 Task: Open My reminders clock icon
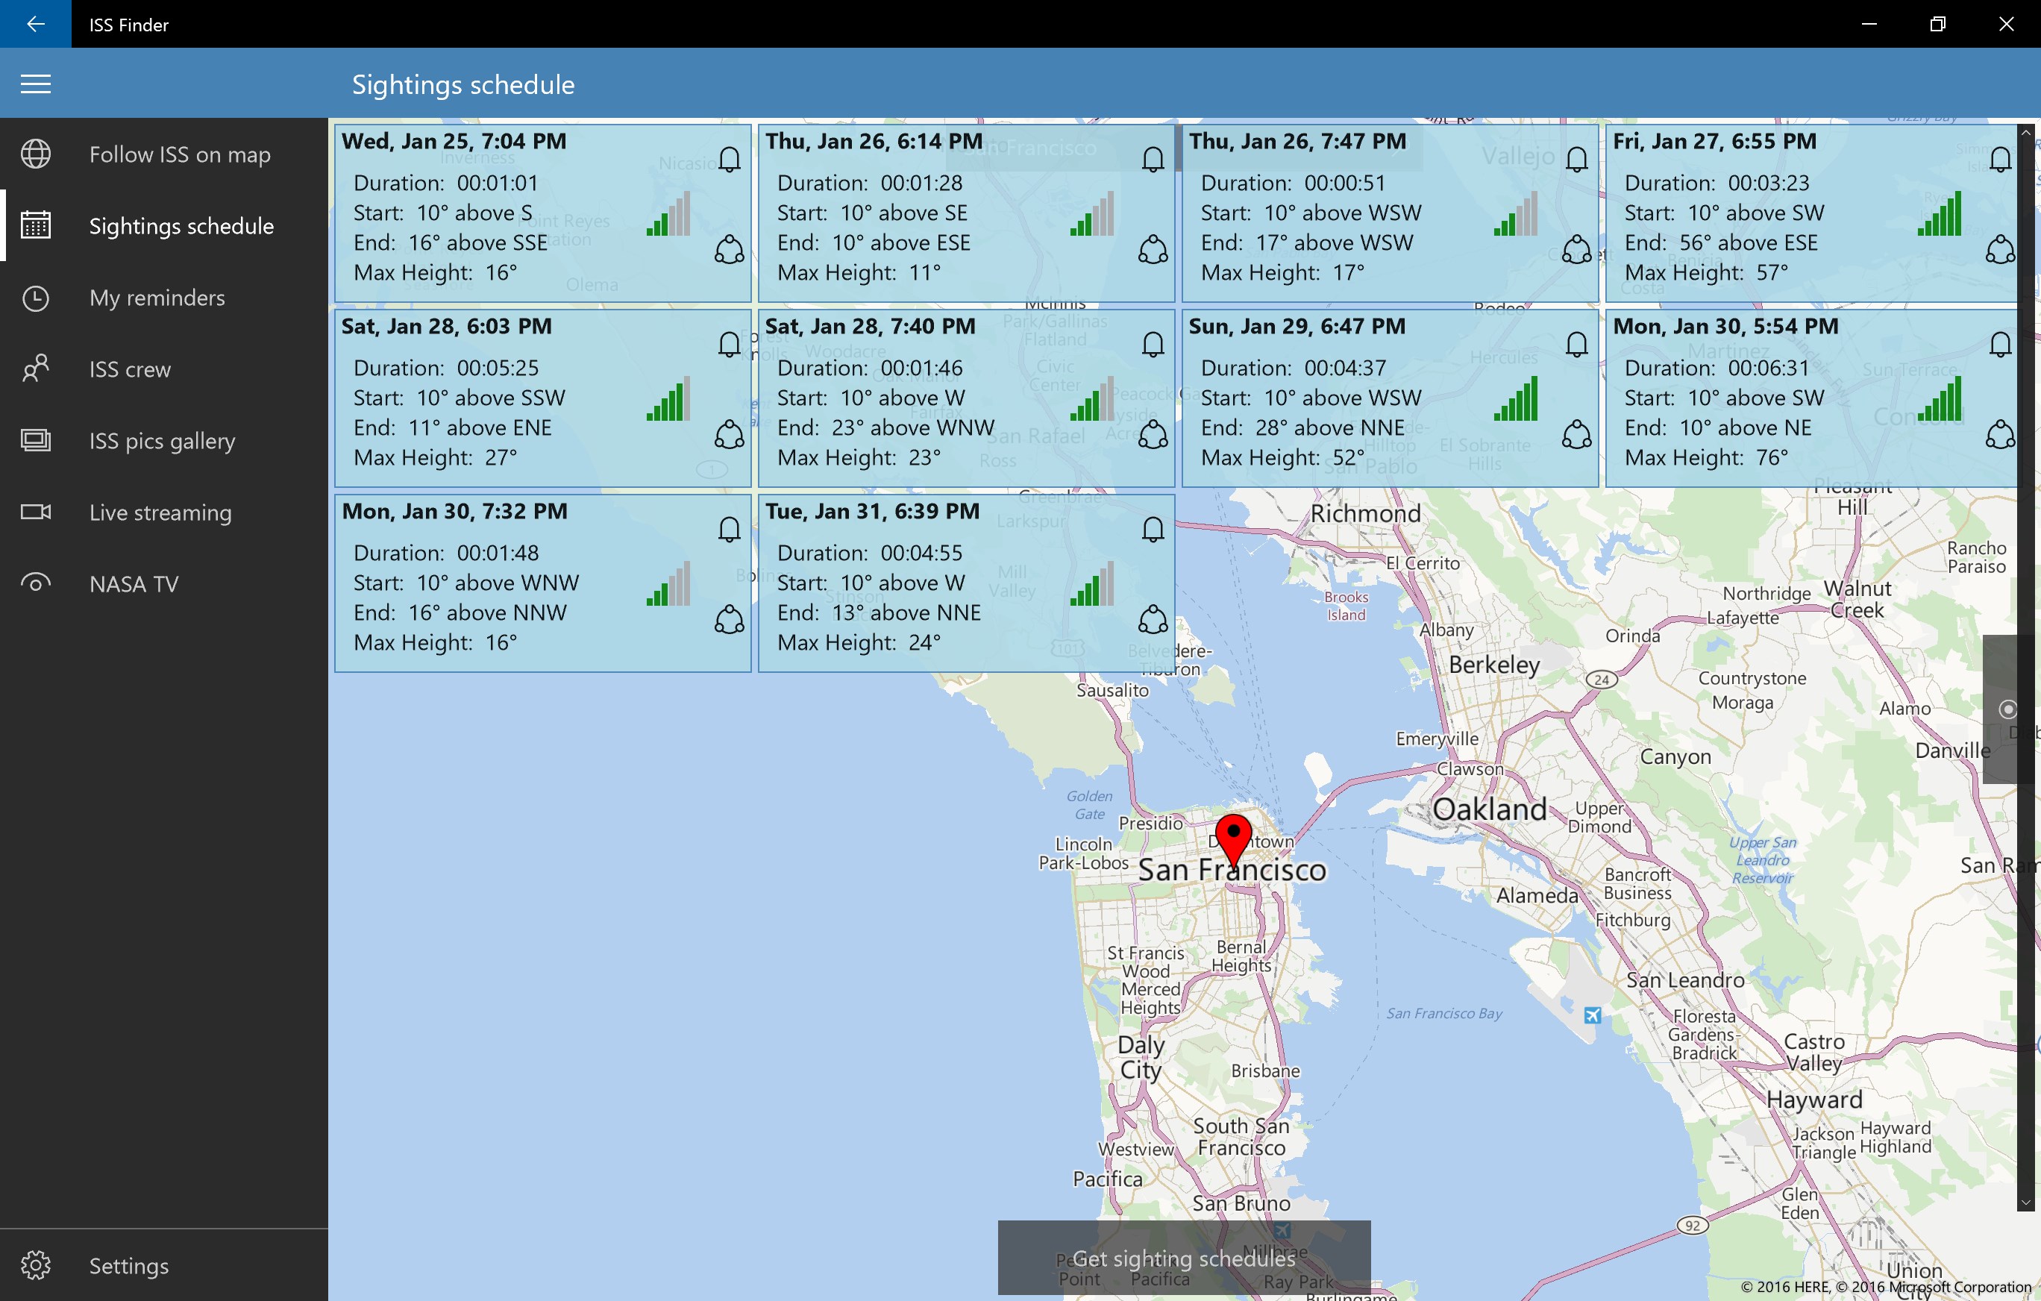pyautogui.click(x=36, y=298)
